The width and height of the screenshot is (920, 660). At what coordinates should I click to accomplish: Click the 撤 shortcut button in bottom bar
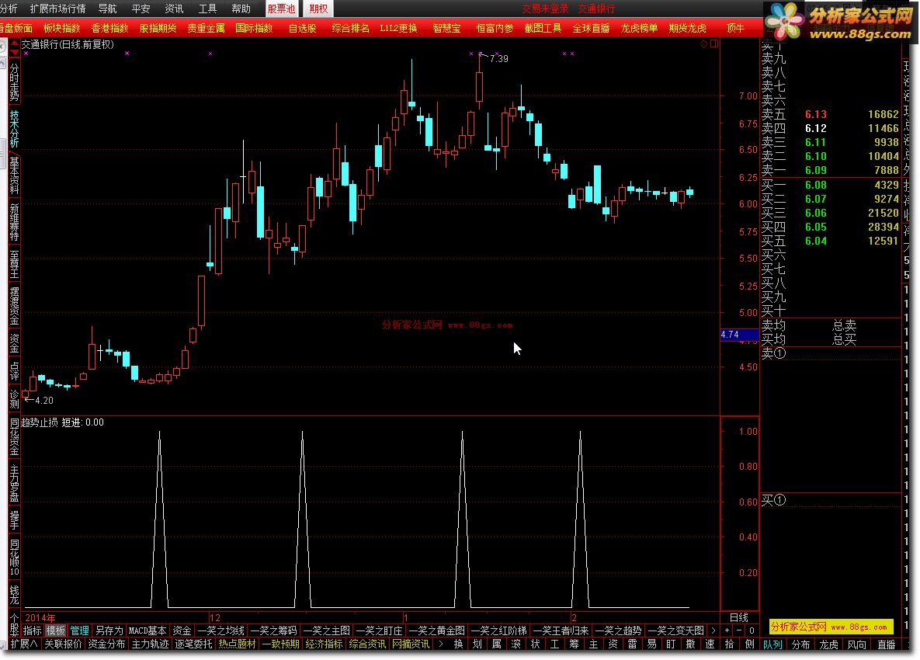690,644
